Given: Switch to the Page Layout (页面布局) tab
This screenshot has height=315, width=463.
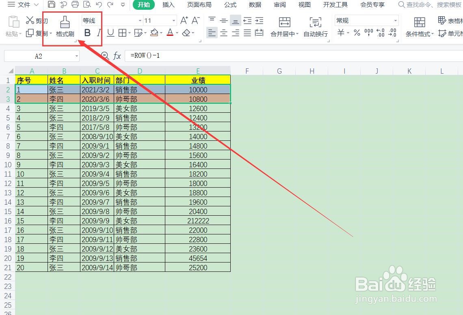Looking at the screenshot, I should [199, 5].
